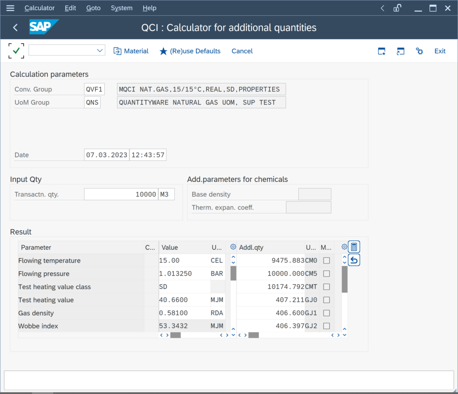Click the Value column header

[x=185, y=247]
